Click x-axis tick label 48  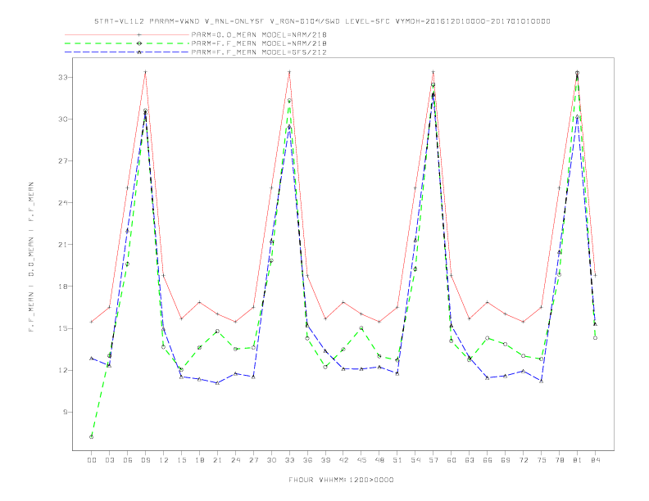[379, 460]
